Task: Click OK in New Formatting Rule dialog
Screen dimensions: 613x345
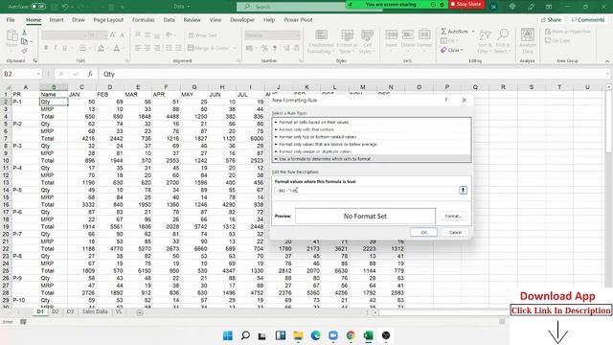Action: pos(423,232)
